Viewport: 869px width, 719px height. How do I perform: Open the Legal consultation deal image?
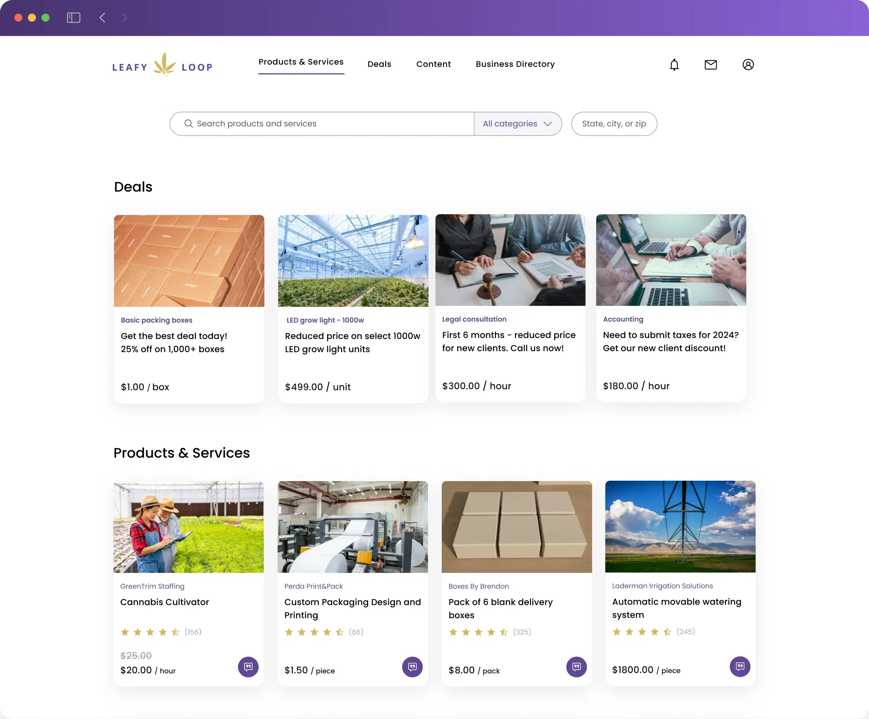(x=510, y=260)
